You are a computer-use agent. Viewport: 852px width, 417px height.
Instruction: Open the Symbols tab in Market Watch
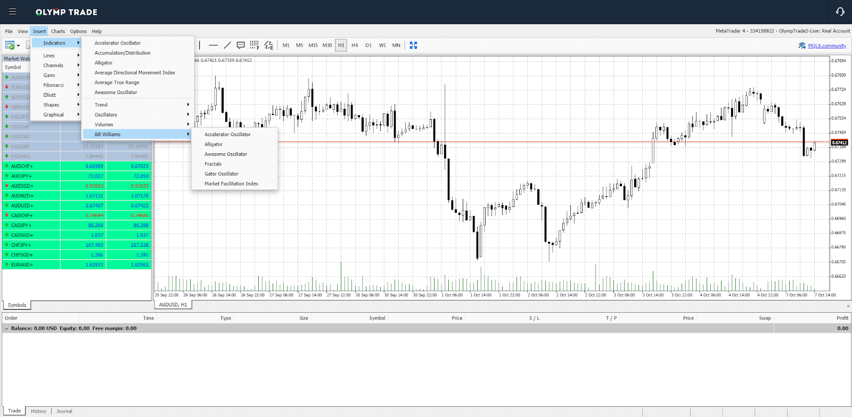point(17,305)
